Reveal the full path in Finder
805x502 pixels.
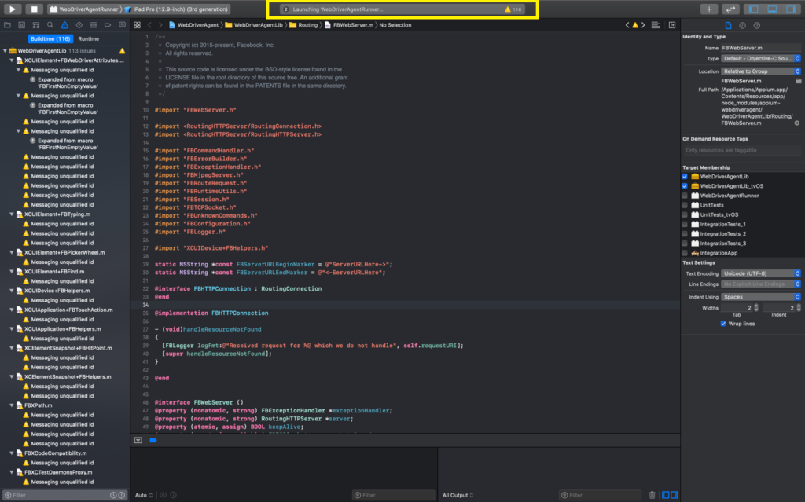(x=797, y=123)
